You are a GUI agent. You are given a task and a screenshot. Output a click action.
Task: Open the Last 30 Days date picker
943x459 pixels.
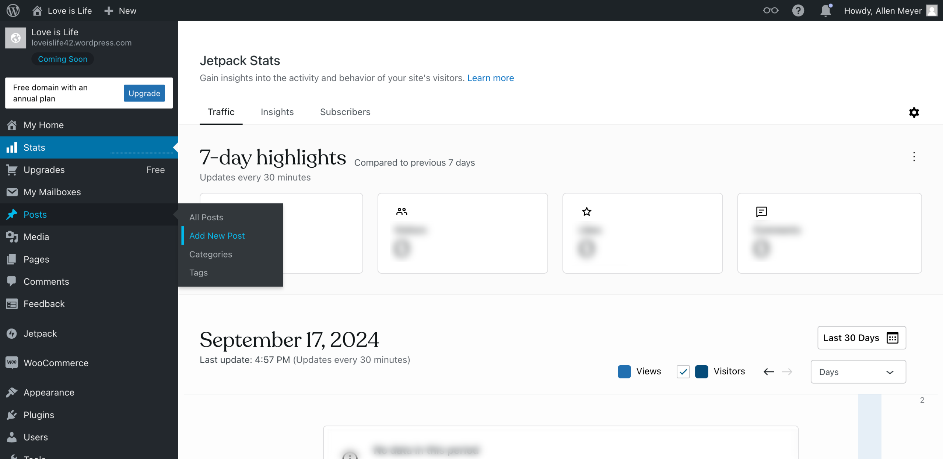pyautogui.click(x=862, y=338)
